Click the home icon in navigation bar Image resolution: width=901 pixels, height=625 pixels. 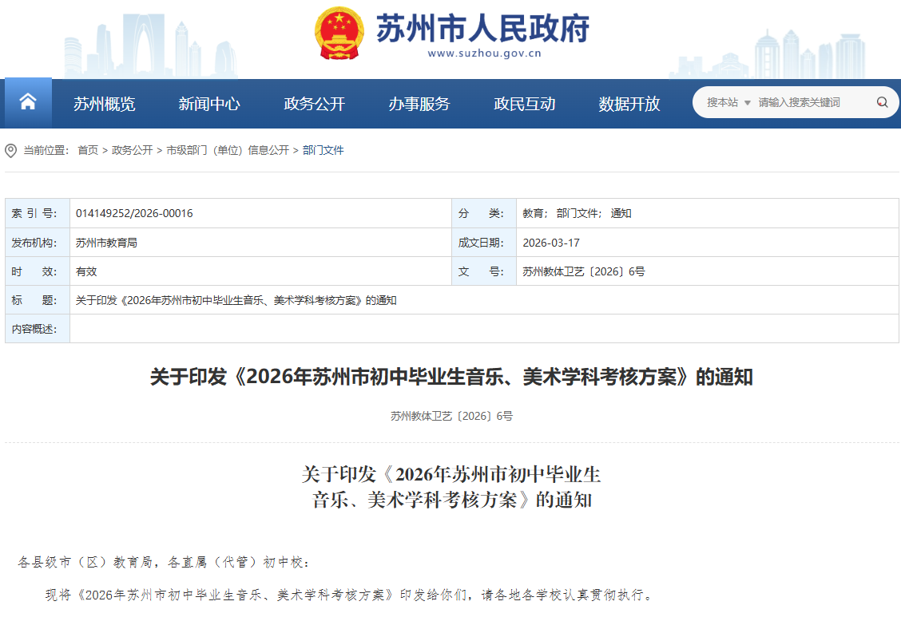(x=28, y=102)
